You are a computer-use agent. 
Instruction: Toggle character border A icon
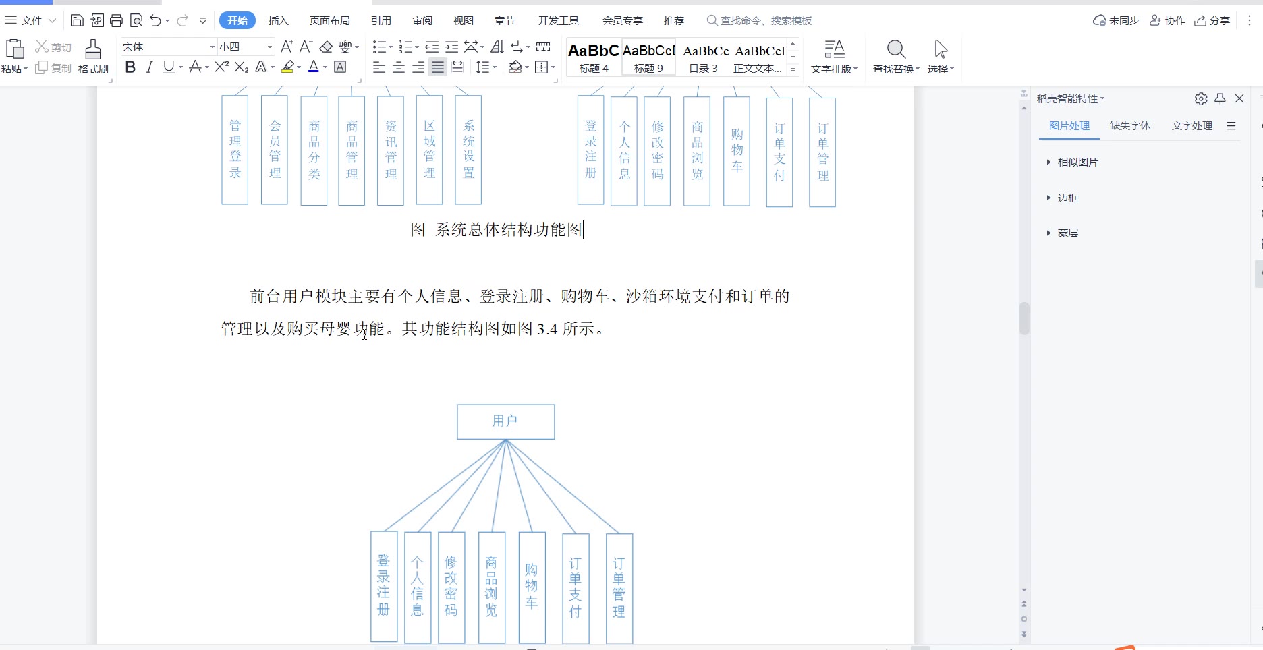click(x=341, y=67)
